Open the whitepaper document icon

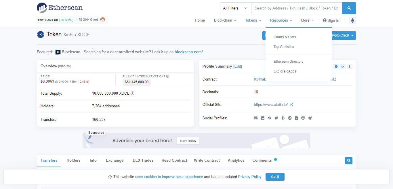point(296,118)
